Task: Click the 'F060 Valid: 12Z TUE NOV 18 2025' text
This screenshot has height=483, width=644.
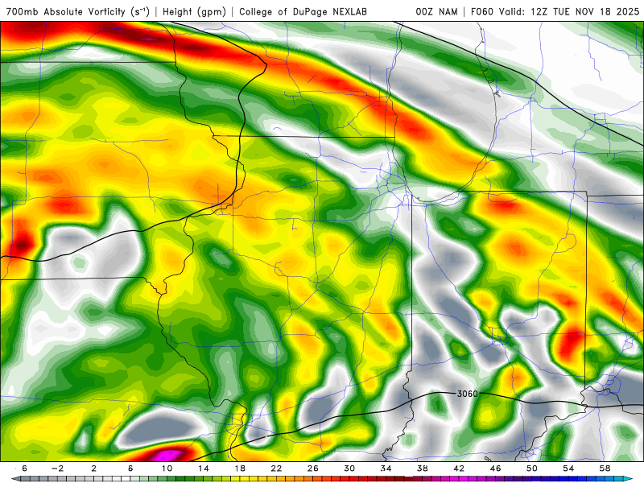Action: [x=555, y=12]
